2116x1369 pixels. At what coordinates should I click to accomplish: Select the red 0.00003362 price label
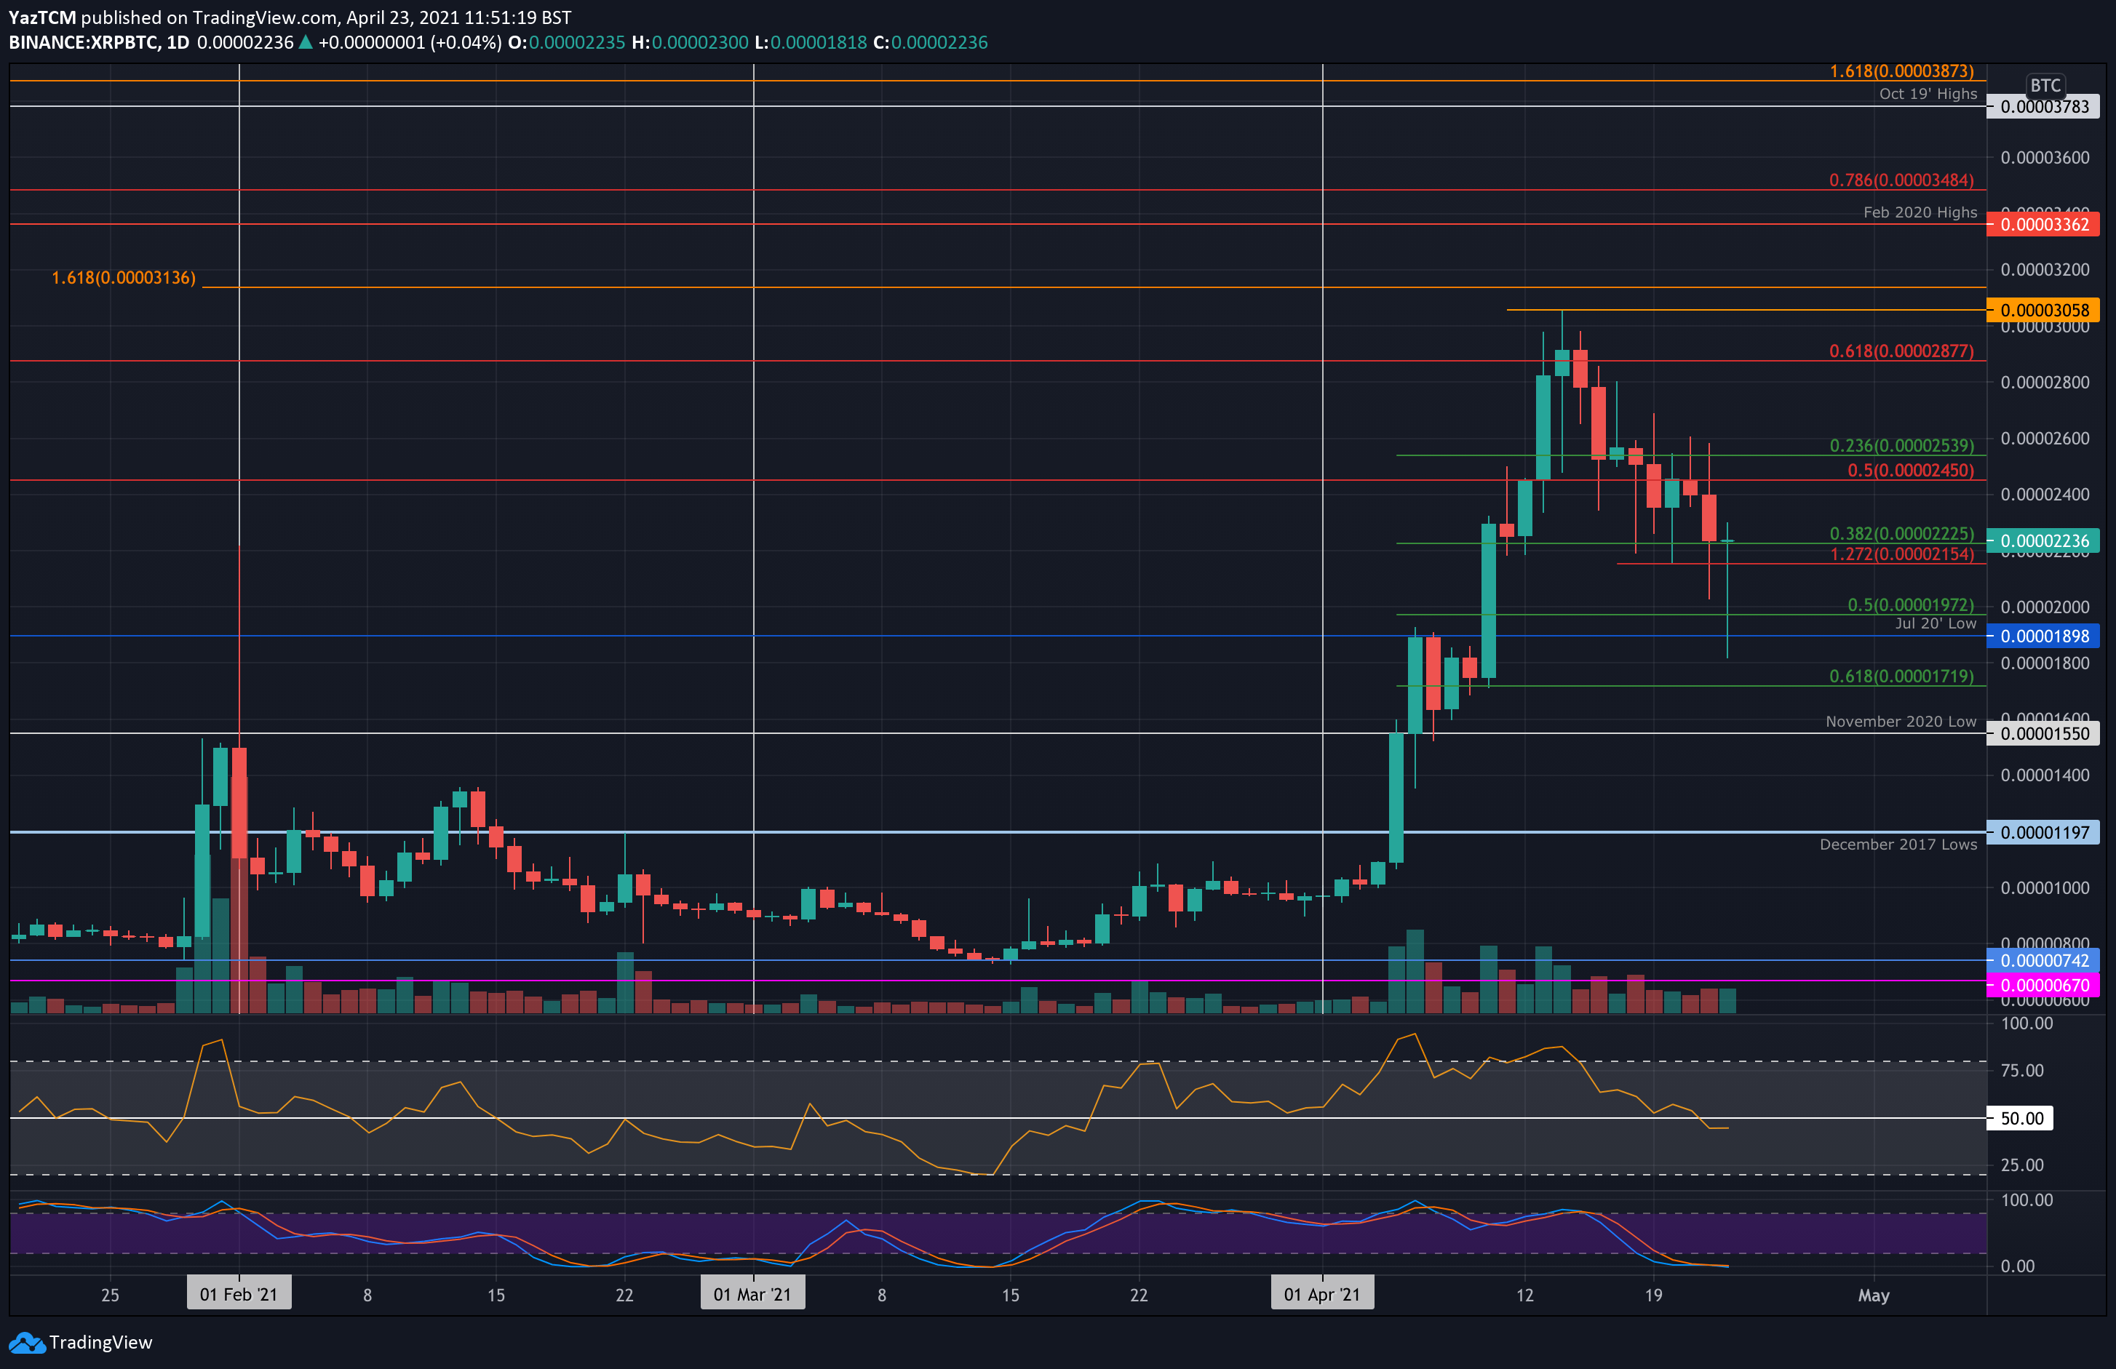tap(2044, 224)
